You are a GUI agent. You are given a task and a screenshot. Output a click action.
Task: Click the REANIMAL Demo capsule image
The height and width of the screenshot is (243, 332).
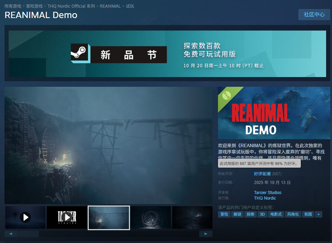274,113
